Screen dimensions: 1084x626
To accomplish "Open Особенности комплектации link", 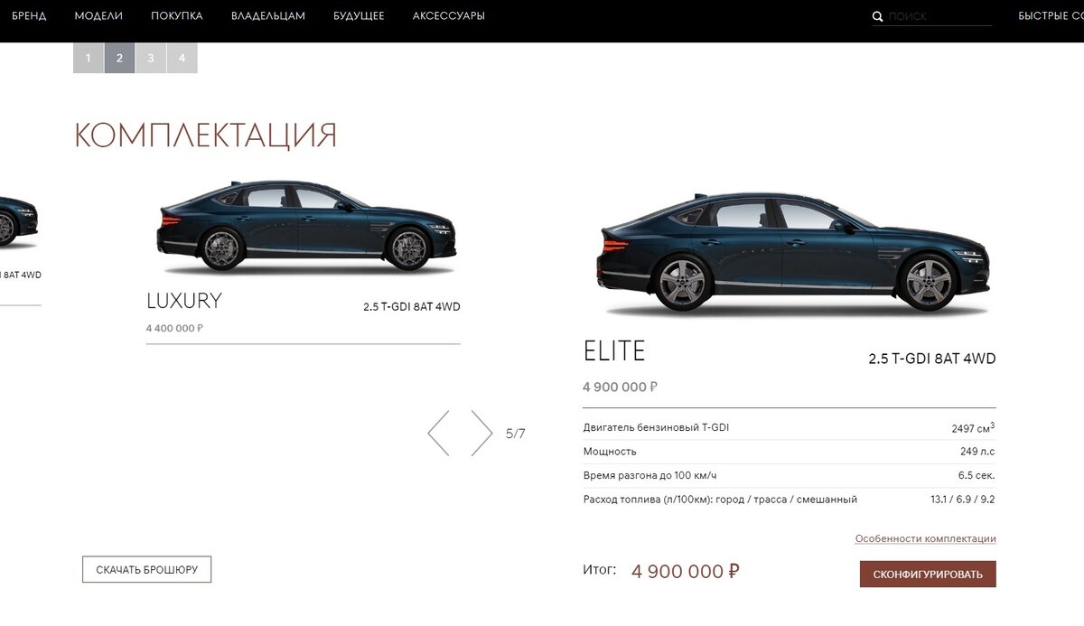I will tap(926, 538).
